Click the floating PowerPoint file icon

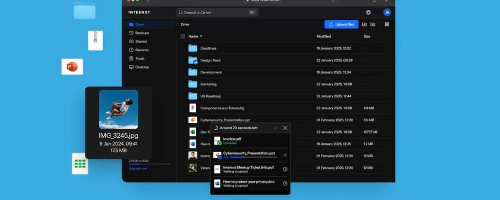click(x=72, y=67)
